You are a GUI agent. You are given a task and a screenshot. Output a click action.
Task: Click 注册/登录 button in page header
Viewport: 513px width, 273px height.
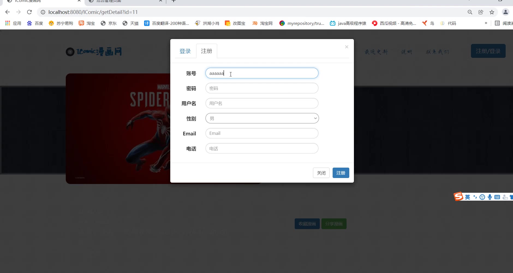coord(488,51)
